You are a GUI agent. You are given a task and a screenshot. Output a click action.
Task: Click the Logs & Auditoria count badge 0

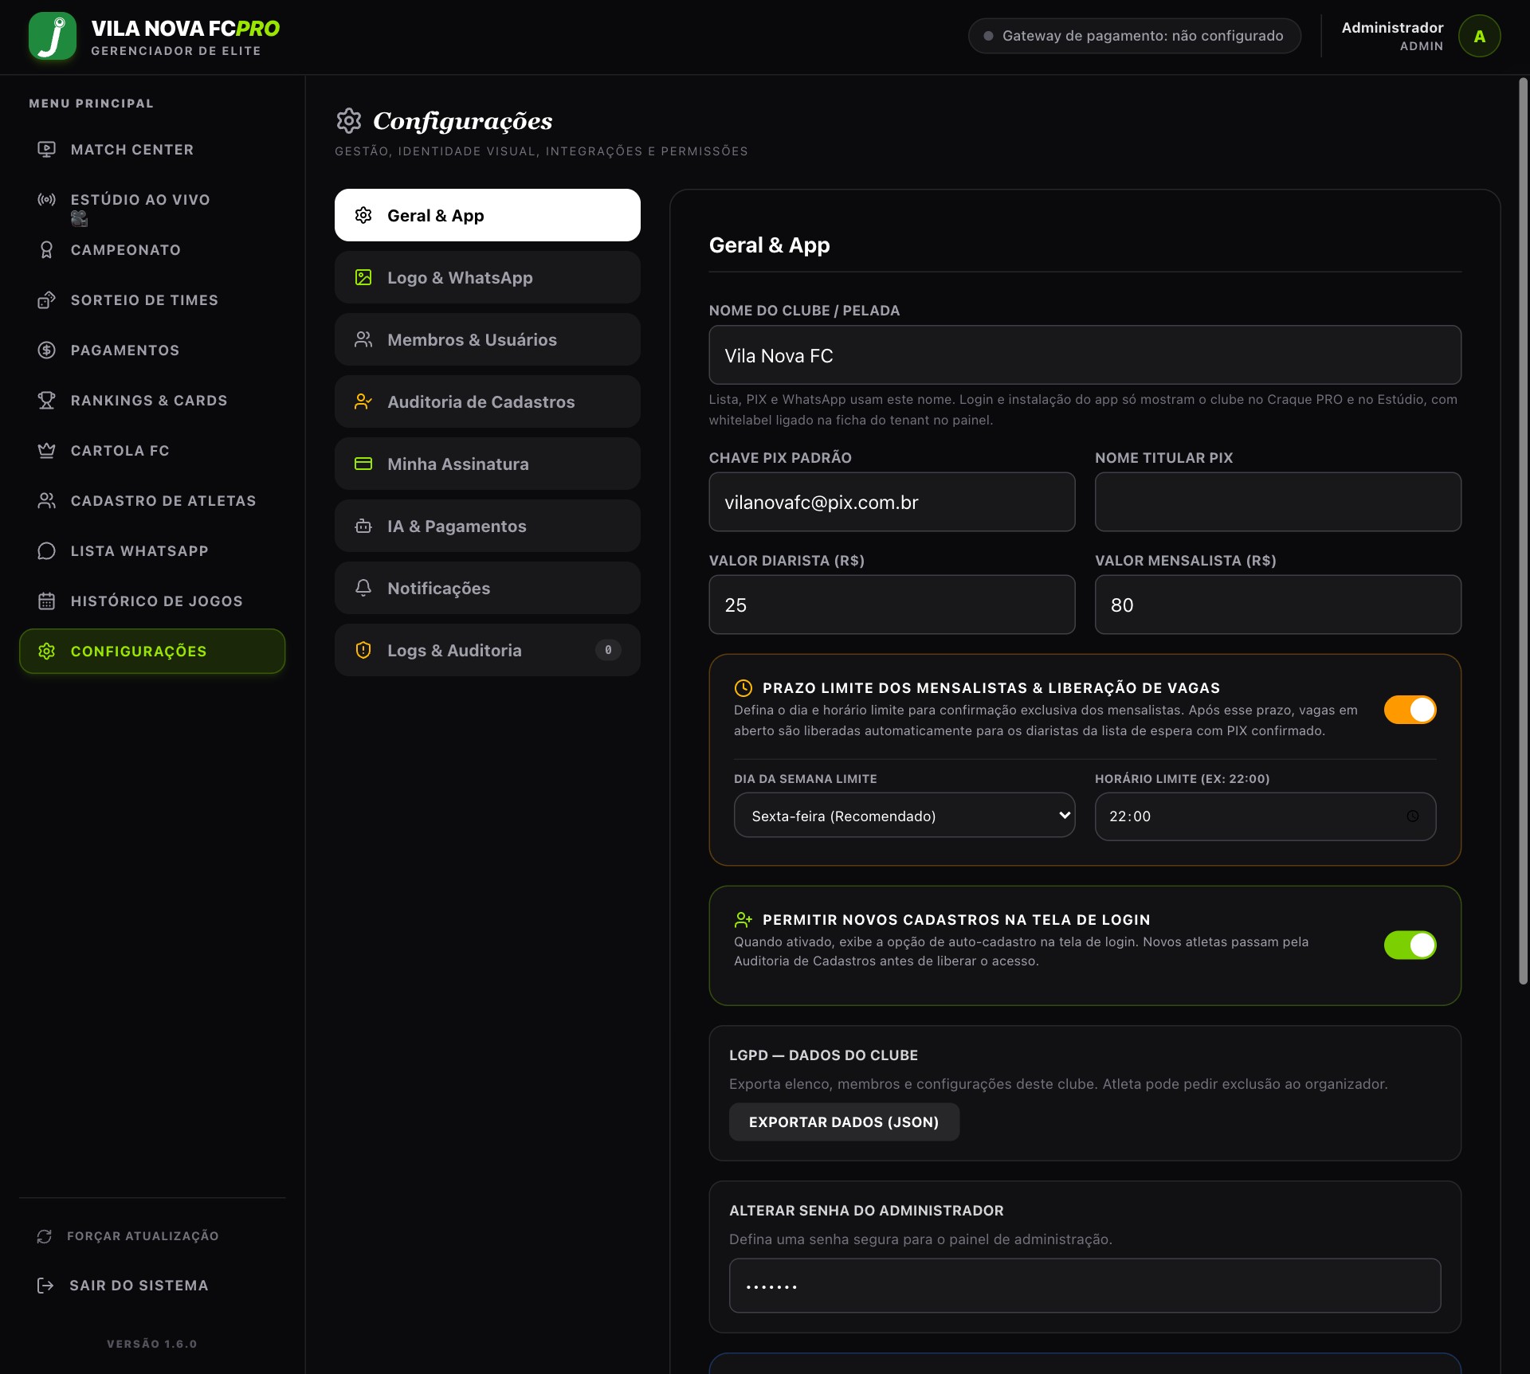tap(608, 650)
